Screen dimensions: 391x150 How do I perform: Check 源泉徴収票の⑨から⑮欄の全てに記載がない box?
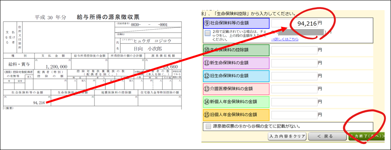[x=208, y=126]
